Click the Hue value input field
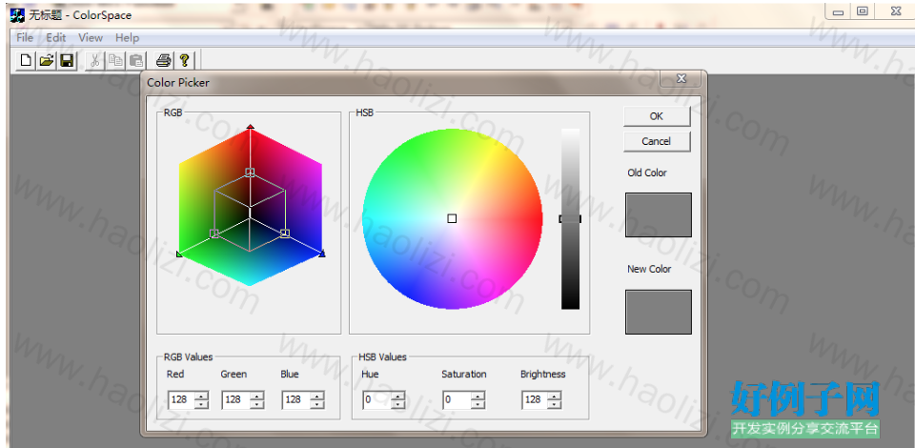Viewport: 915px width, 448px height. pos(376,399)
